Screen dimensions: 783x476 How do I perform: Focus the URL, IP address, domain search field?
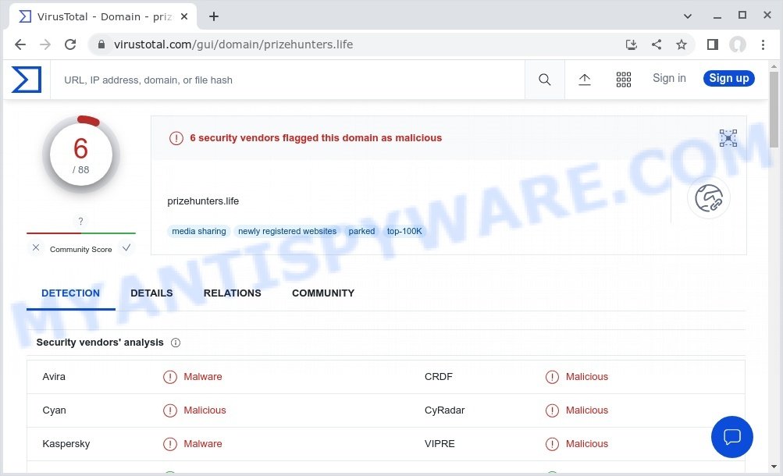coord(287,80)
